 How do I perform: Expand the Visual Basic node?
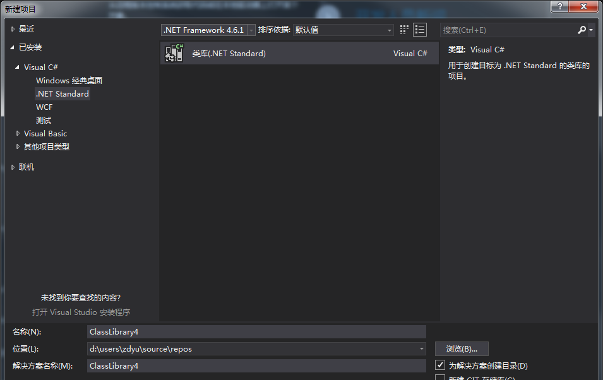coord(18,133)
